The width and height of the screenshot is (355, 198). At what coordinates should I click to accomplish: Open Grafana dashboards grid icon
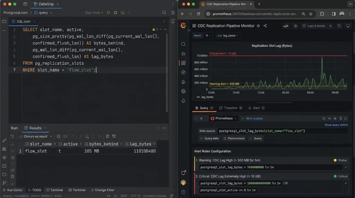[183, 63]
